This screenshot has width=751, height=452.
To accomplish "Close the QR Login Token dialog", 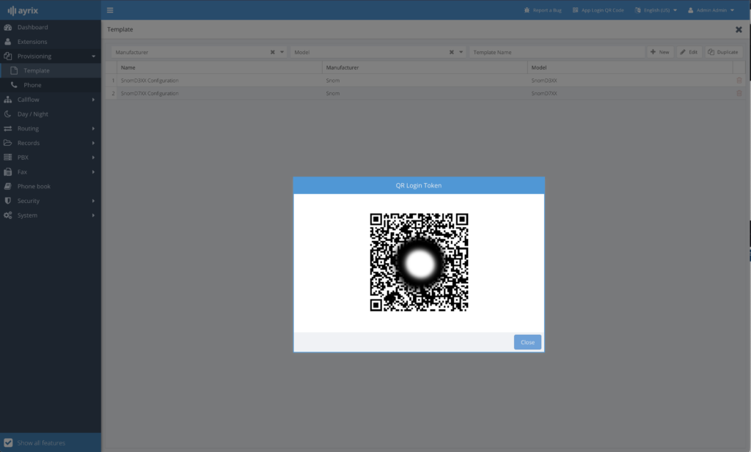I will 527,342.
